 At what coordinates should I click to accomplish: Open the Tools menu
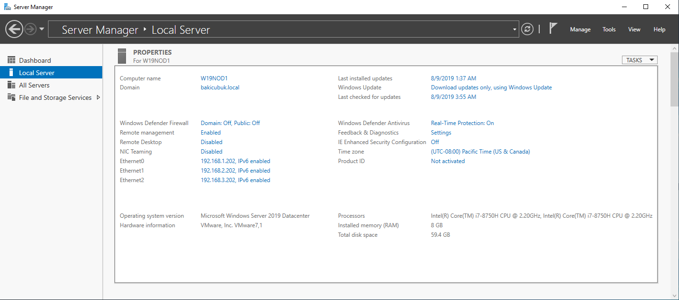pos(609,29)
